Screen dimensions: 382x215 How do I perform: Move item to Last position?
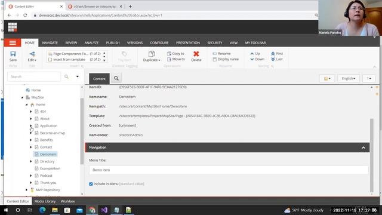click(x=277, y=59)
